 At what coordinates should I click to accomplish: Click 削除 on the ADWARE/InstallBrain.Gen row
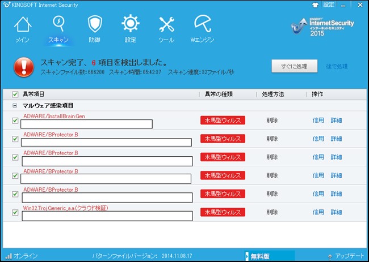(x=272, y=121)
